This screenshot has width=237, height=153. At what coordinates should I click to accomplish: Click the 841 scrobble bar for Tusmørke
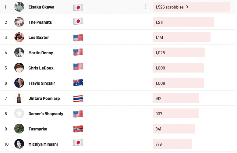point(174,129)
